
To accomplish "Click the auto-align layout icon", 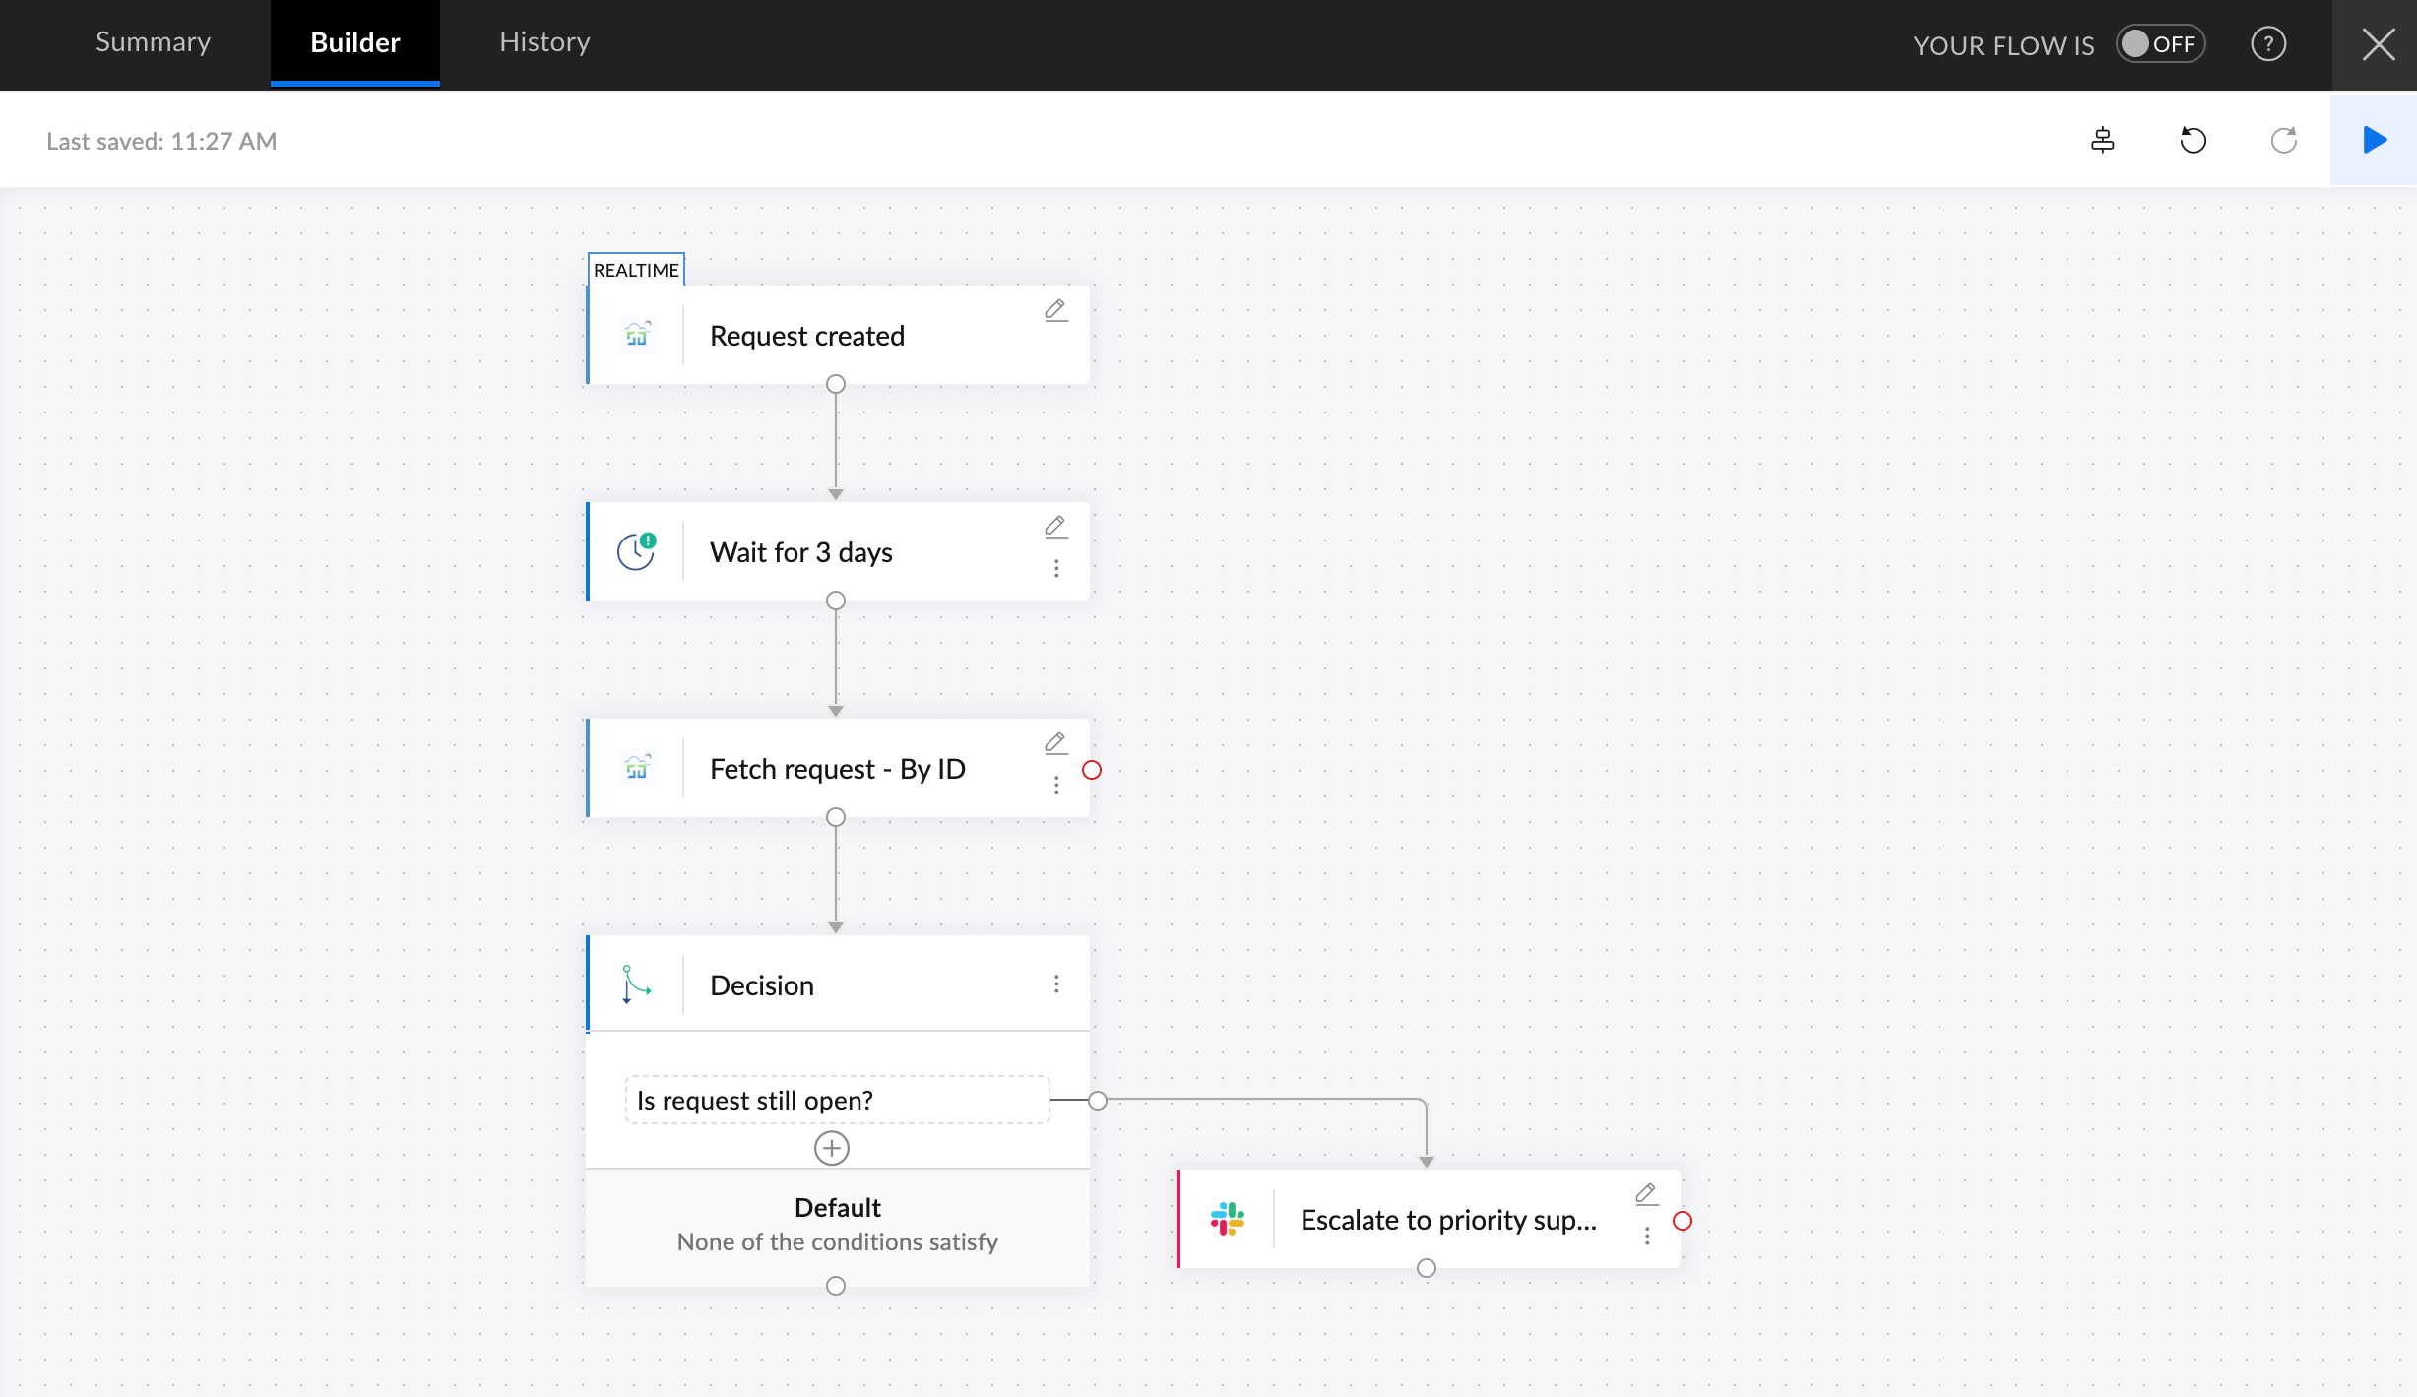I will pyautogui.click(x=2102, y=140).
